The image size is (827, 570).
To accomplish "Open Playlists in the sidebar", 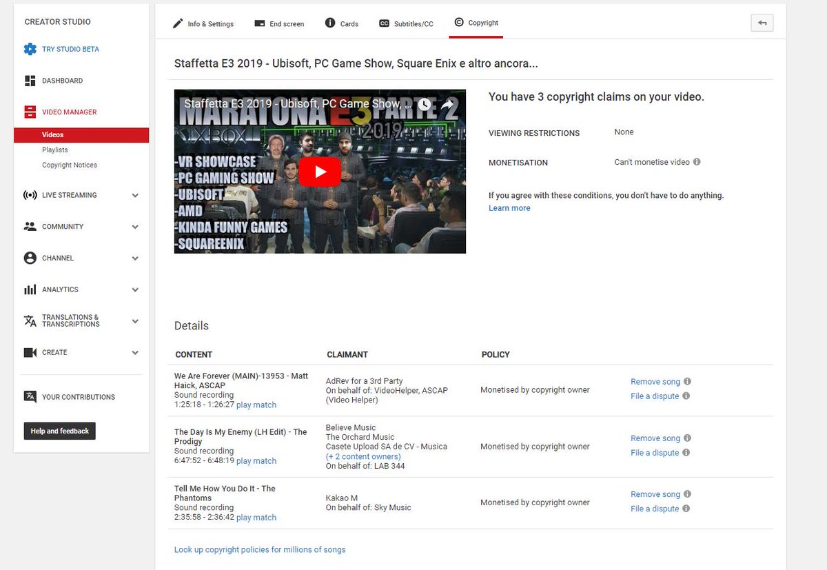I will [x=55, y=150].
